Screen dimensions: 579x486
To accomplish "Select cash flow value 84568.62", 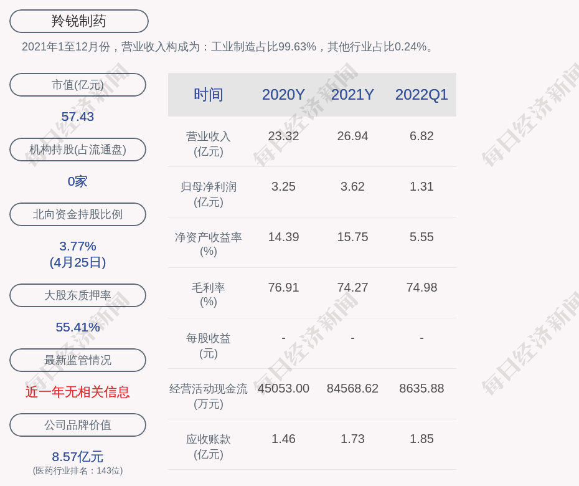I will (352, 388).
